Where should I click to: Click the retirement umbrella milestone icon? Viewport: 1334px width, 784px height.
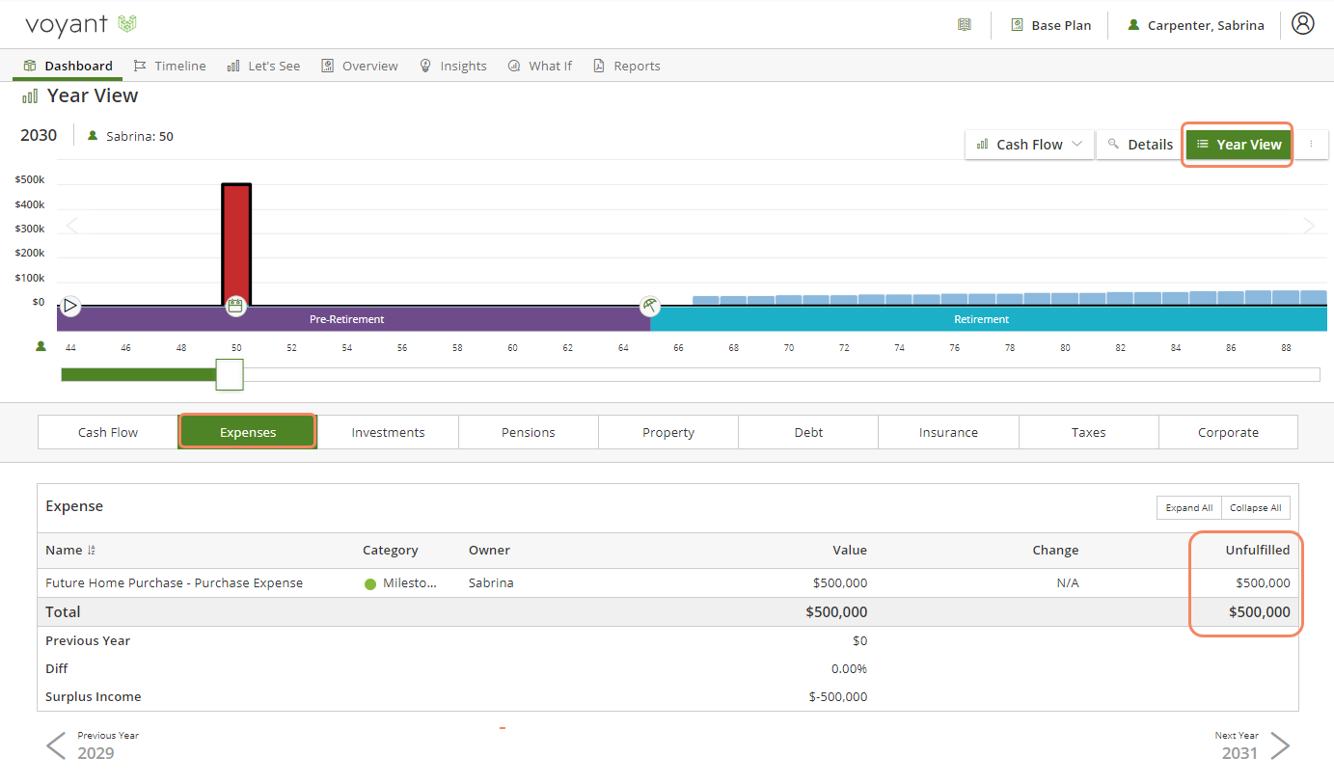[650, 306]
